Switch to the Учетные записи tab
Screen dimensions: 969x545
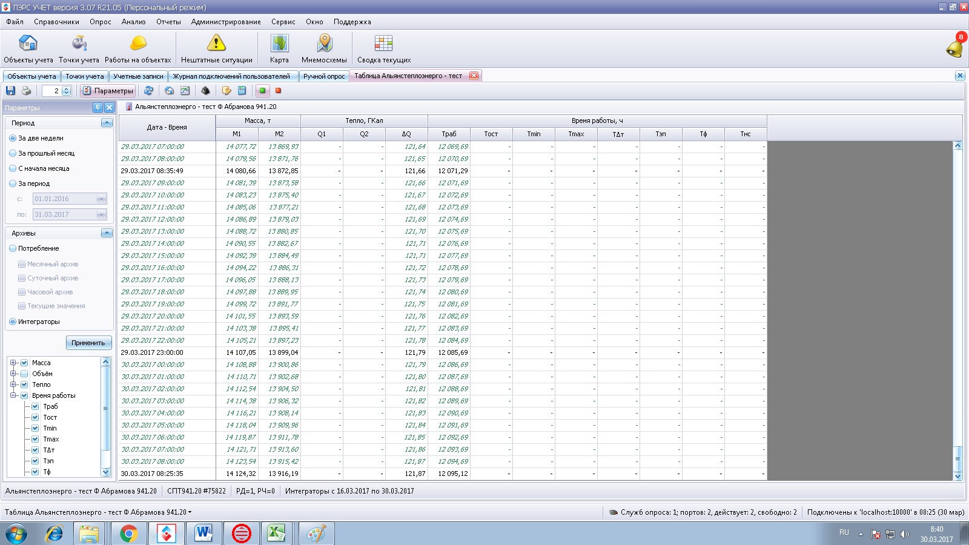coord(138,76)
